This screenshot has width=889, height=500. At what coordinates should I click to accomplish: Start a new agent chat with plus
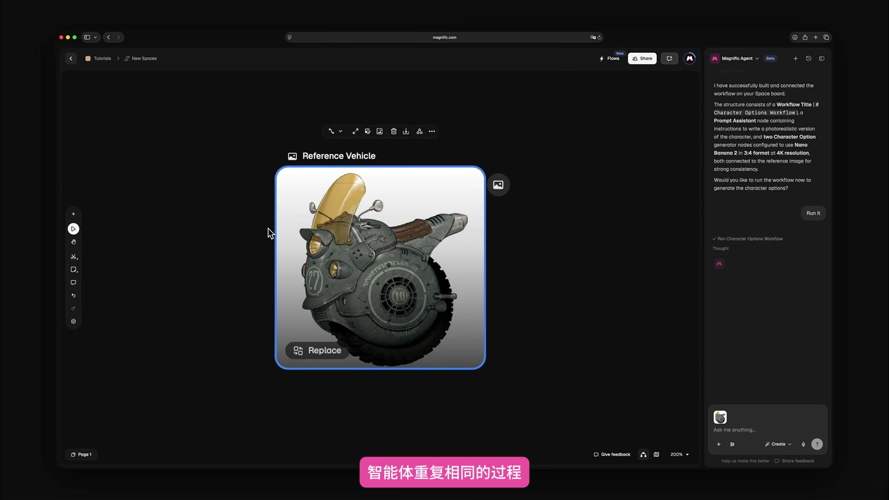pyautogui.click(x=795, y=58)
